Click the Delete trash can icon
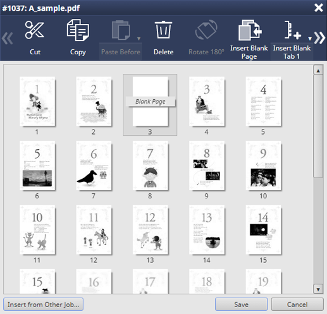The height and width of the screenshot is (314, 327). (x=163, y=30)
